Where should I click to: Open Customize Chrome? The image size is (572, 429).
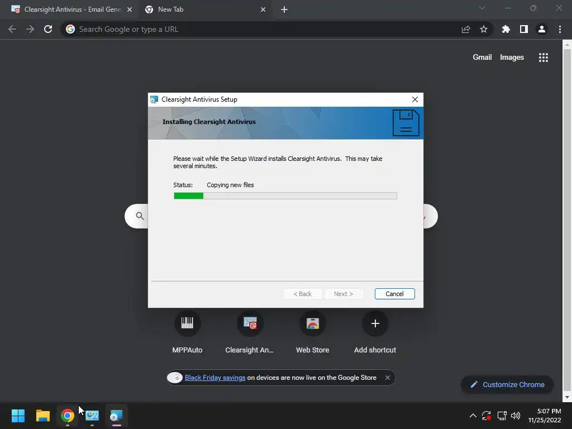(x=507, y=384)
